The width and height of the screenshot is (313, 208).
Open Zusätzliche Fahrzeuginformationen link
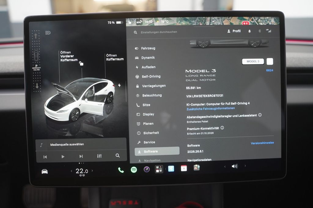(211, 109)
